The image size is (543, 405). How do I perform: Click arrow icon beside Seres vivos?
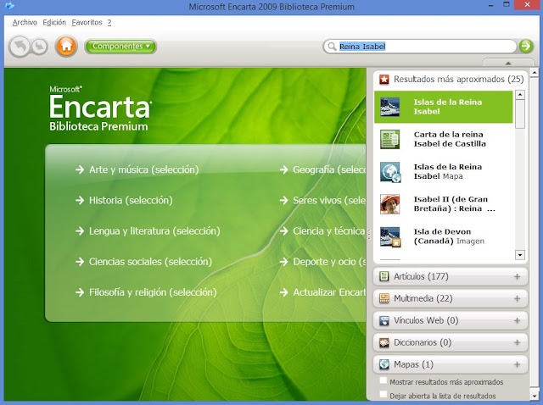coord(283,200)
